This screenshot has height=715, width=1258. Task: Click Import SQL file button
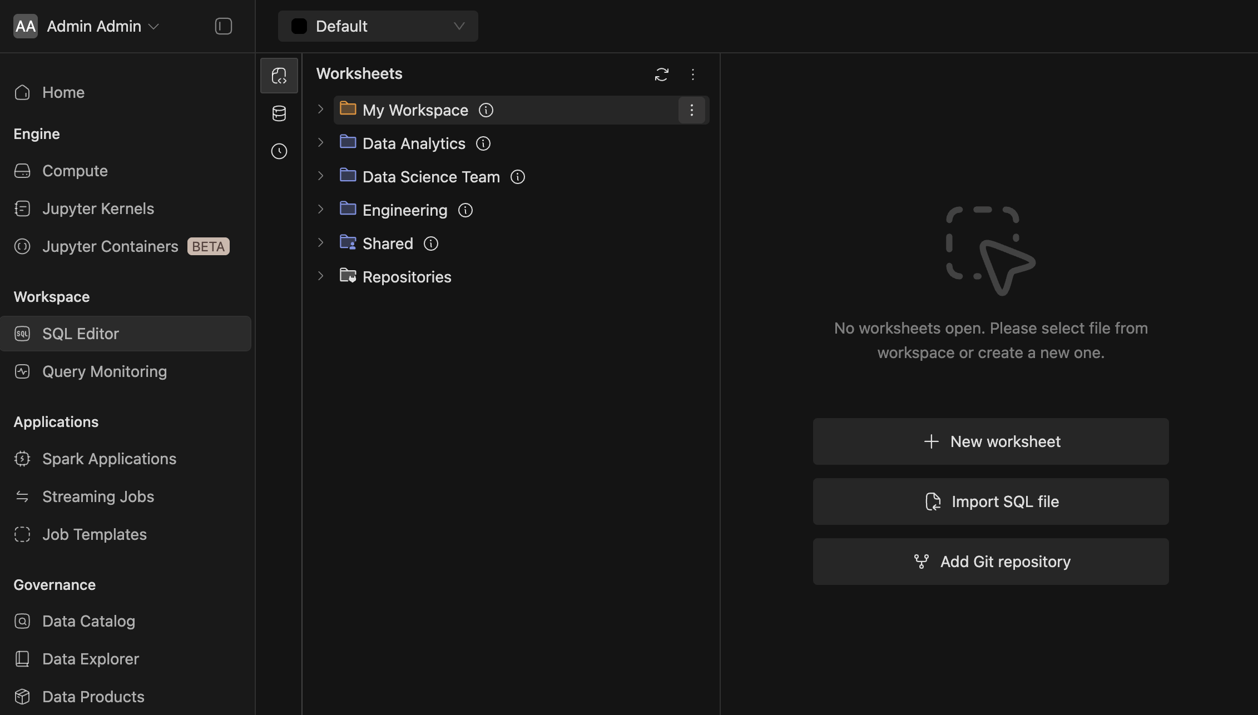[990, 502]
